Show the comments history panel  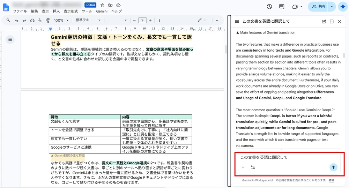point(282,7)
